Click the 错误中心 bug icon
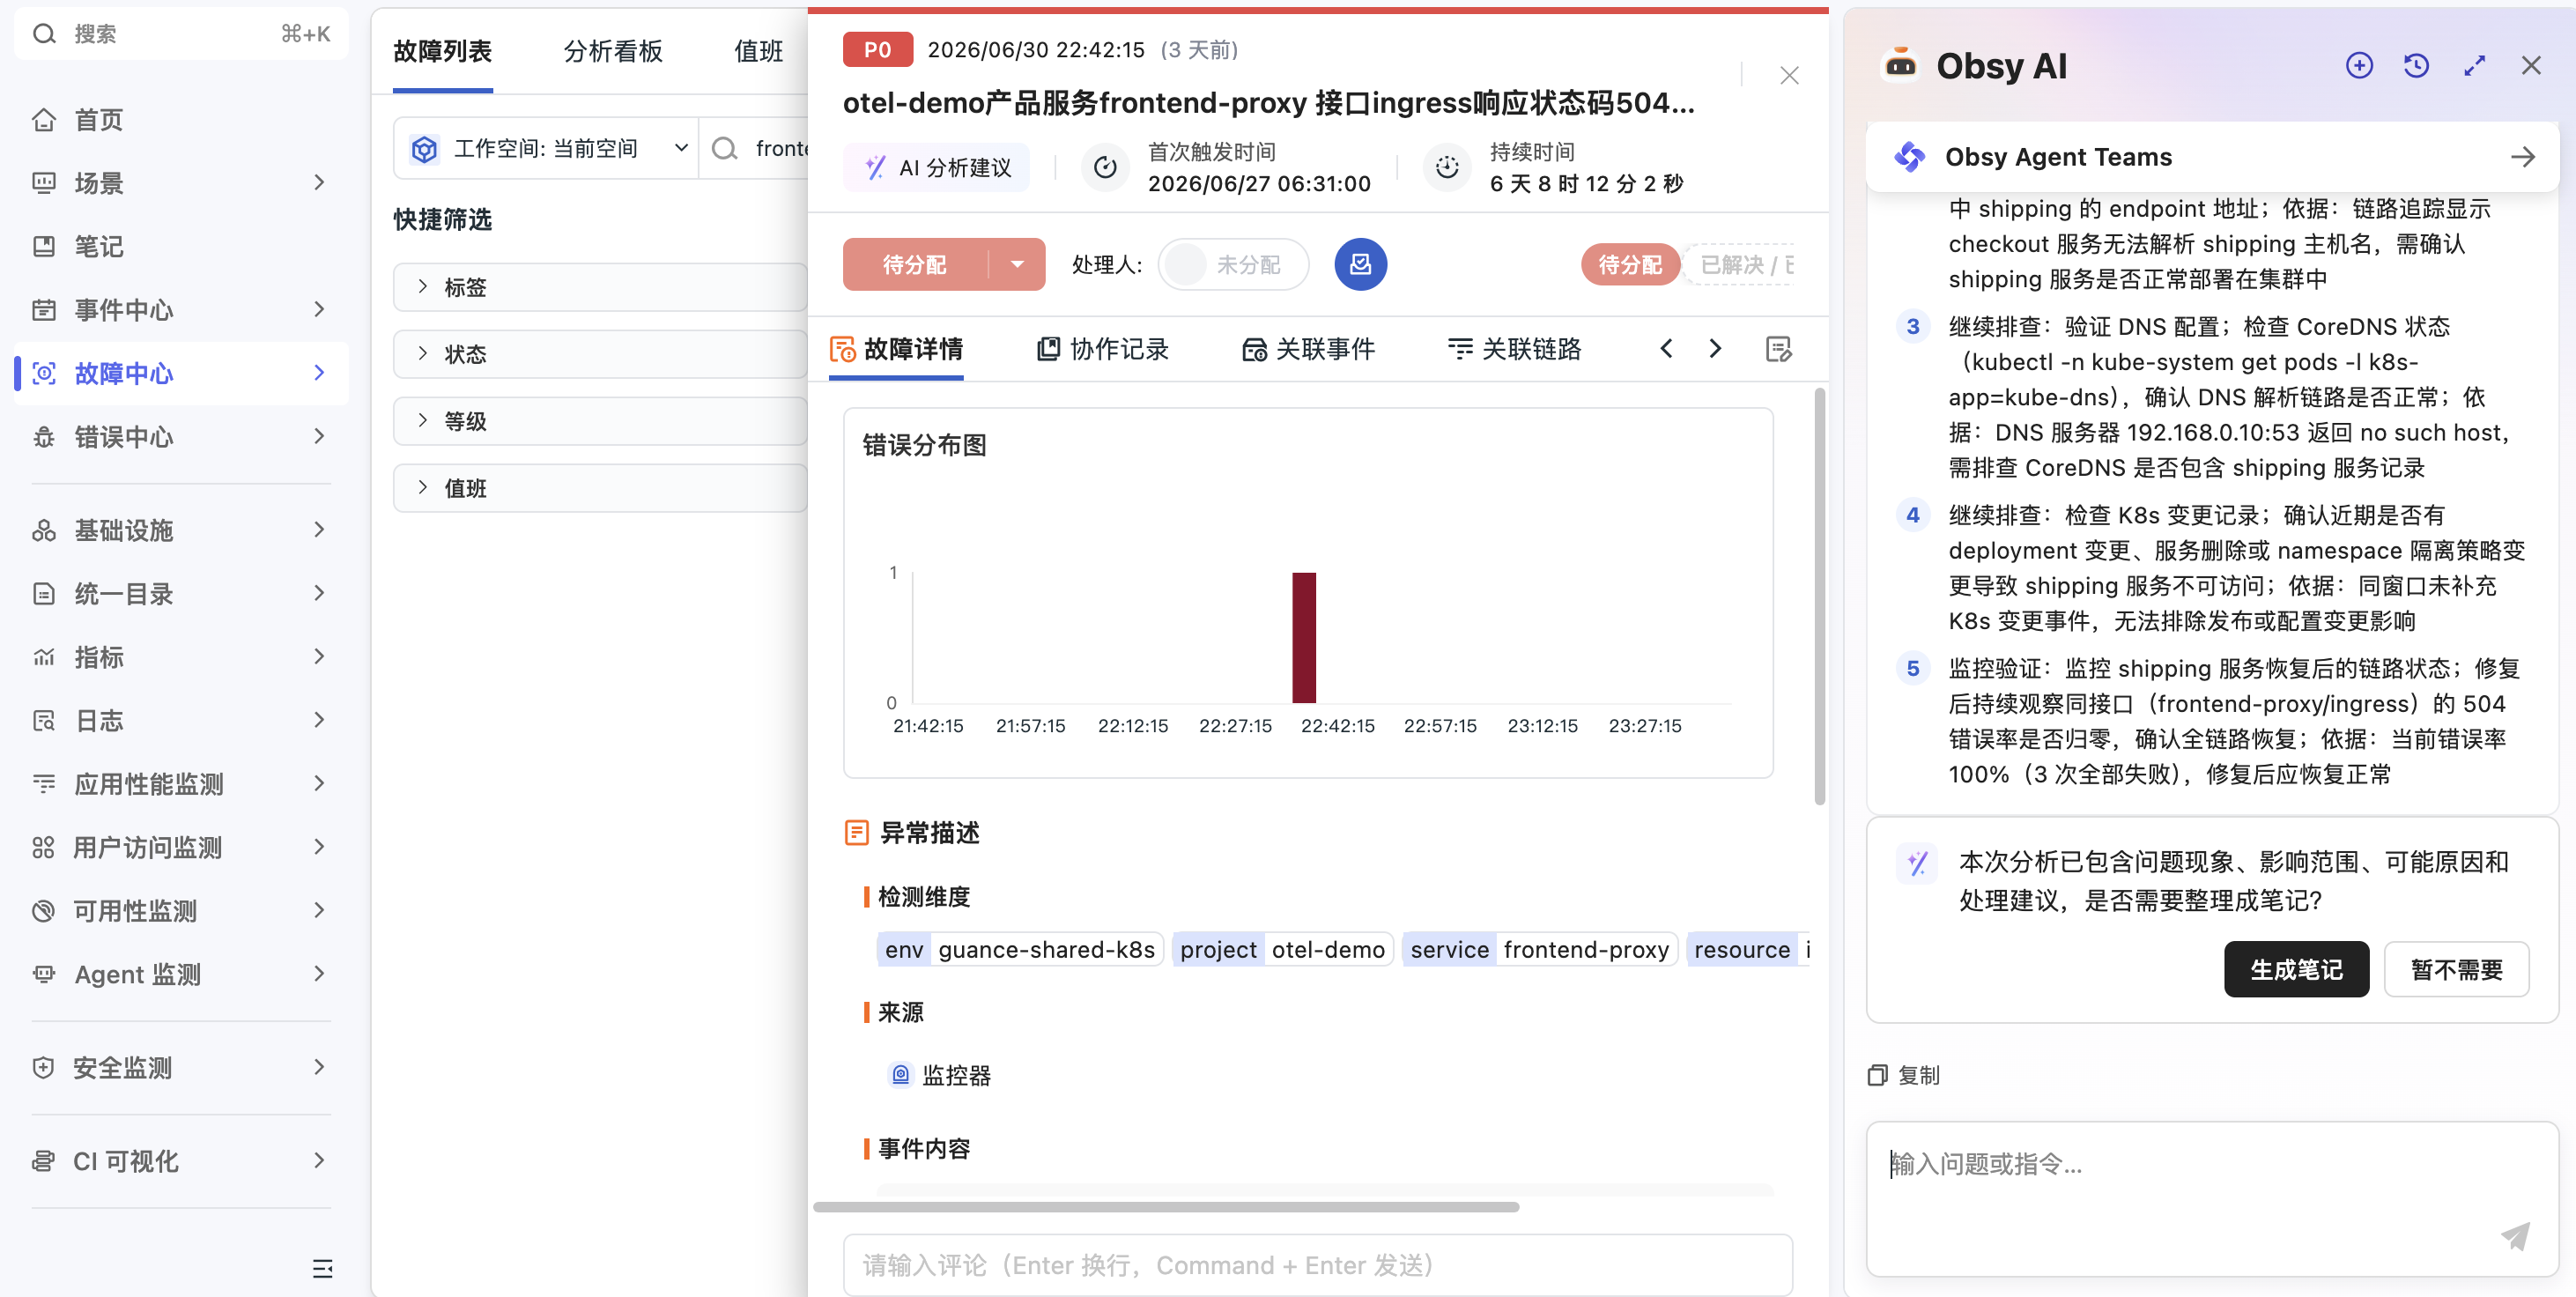This screenshot has width=2576, height=1297. (44, 437)
